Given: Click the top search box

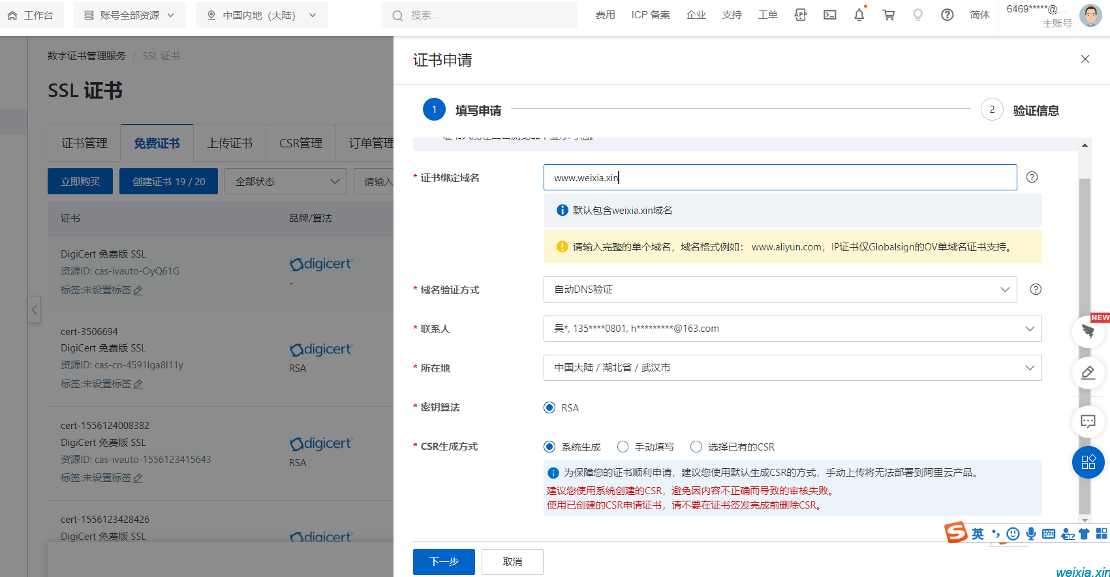Looking at the screenshot, I should pos(480,15).
